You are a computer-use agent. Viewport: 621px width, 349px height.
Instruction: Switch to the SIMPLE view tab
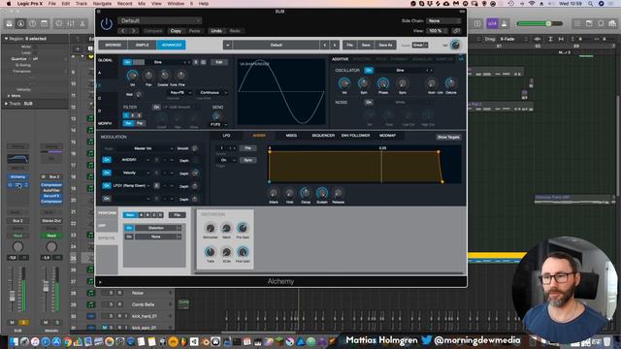coord(142,46)
